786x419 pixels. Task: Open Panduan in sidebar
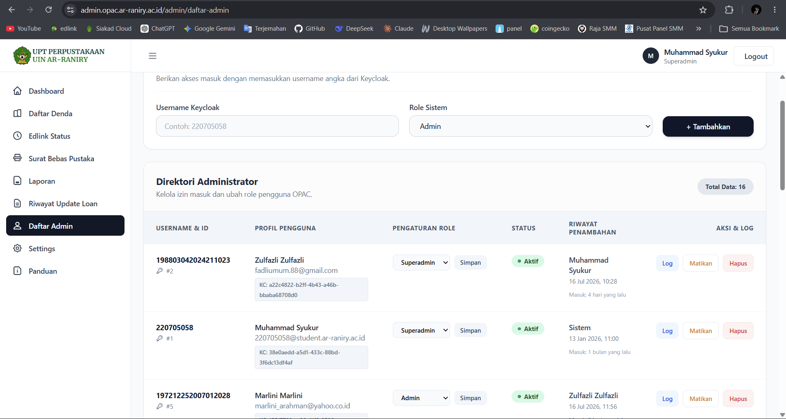65,271
